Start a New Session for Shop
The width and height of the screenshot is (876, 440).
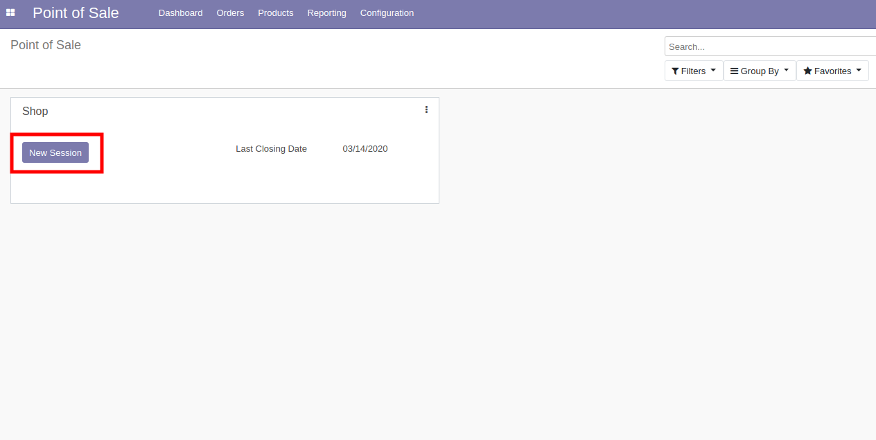(x=55, y=152)
